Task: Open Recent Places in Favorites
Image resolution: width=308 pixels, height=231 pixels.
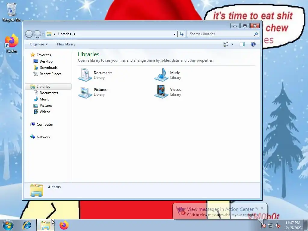Action: 51,74
